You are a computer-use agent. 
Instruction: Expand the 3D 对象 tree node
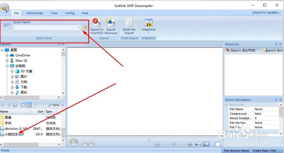[12, 71]
